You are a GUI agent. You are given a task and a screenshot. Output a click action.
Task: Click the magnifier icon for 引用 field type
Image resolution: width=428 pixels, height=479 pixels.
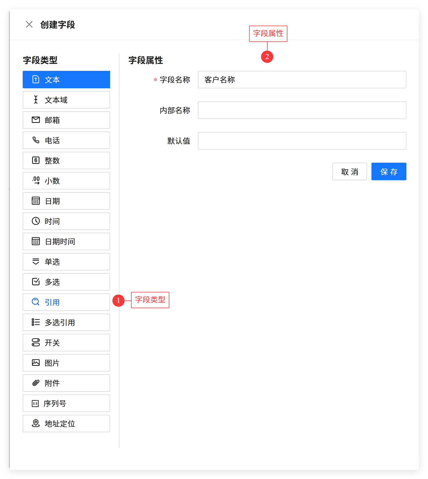pyautogui.click(x=36, y=302)
